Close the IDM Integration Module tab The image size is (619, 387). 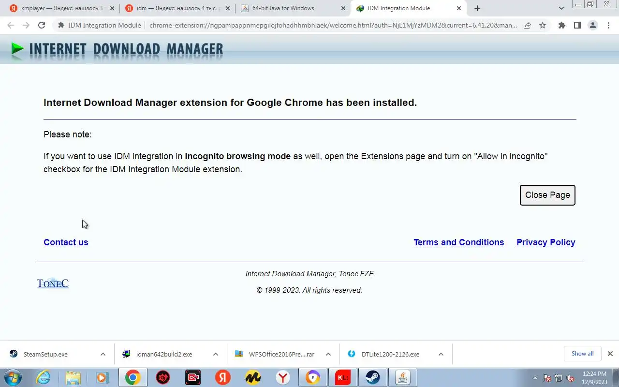[x=459, y=8]
